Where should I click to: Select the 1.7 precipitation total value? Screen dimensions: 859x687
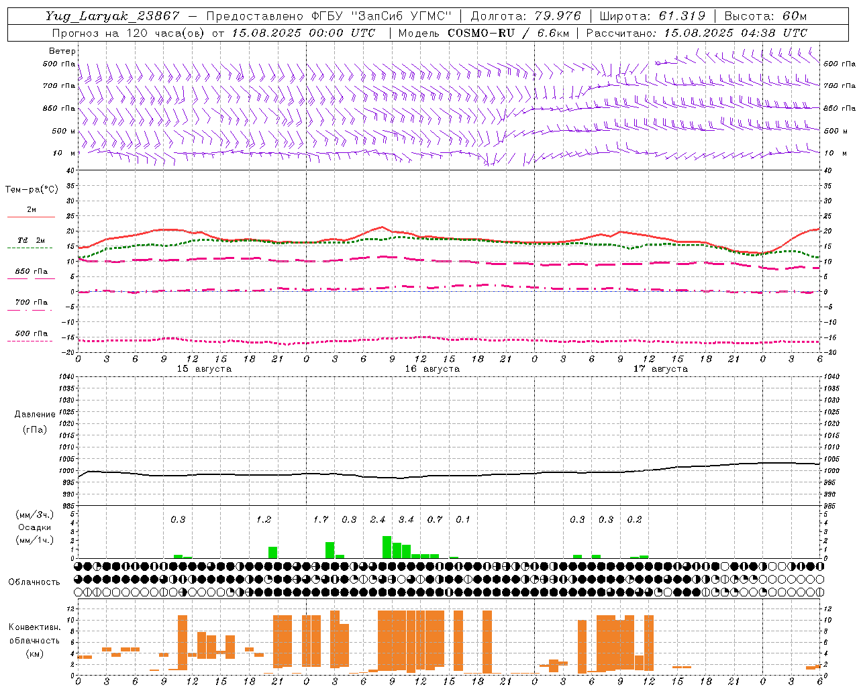321,520
